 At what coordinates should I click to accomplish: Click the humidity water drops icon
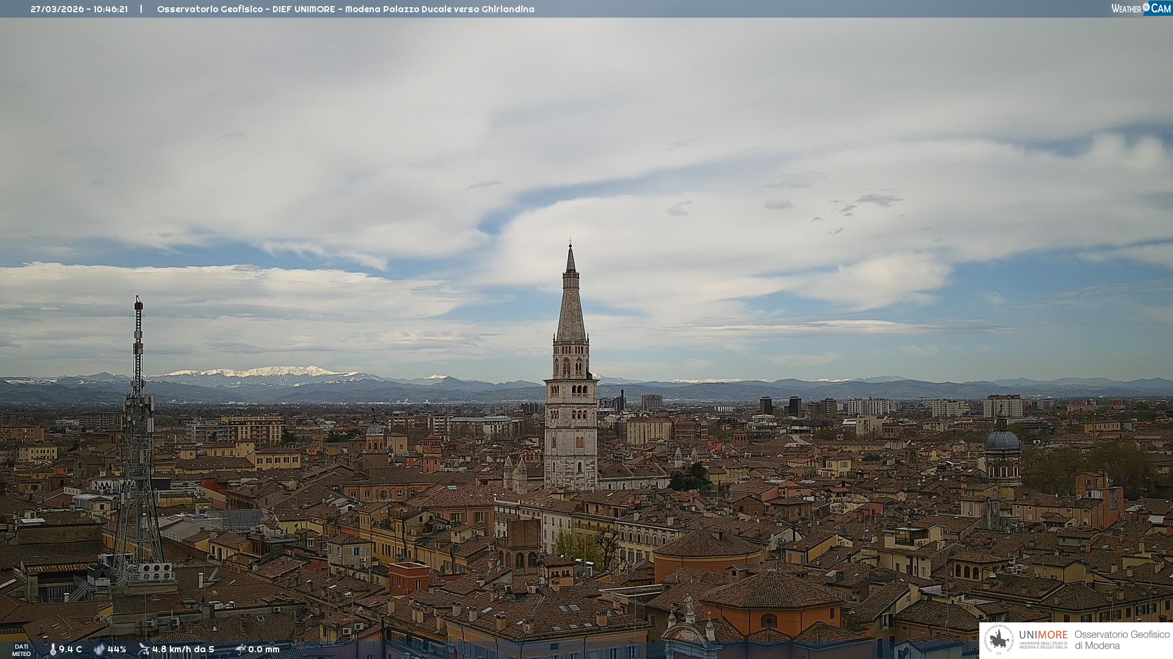tap(99, 649)
